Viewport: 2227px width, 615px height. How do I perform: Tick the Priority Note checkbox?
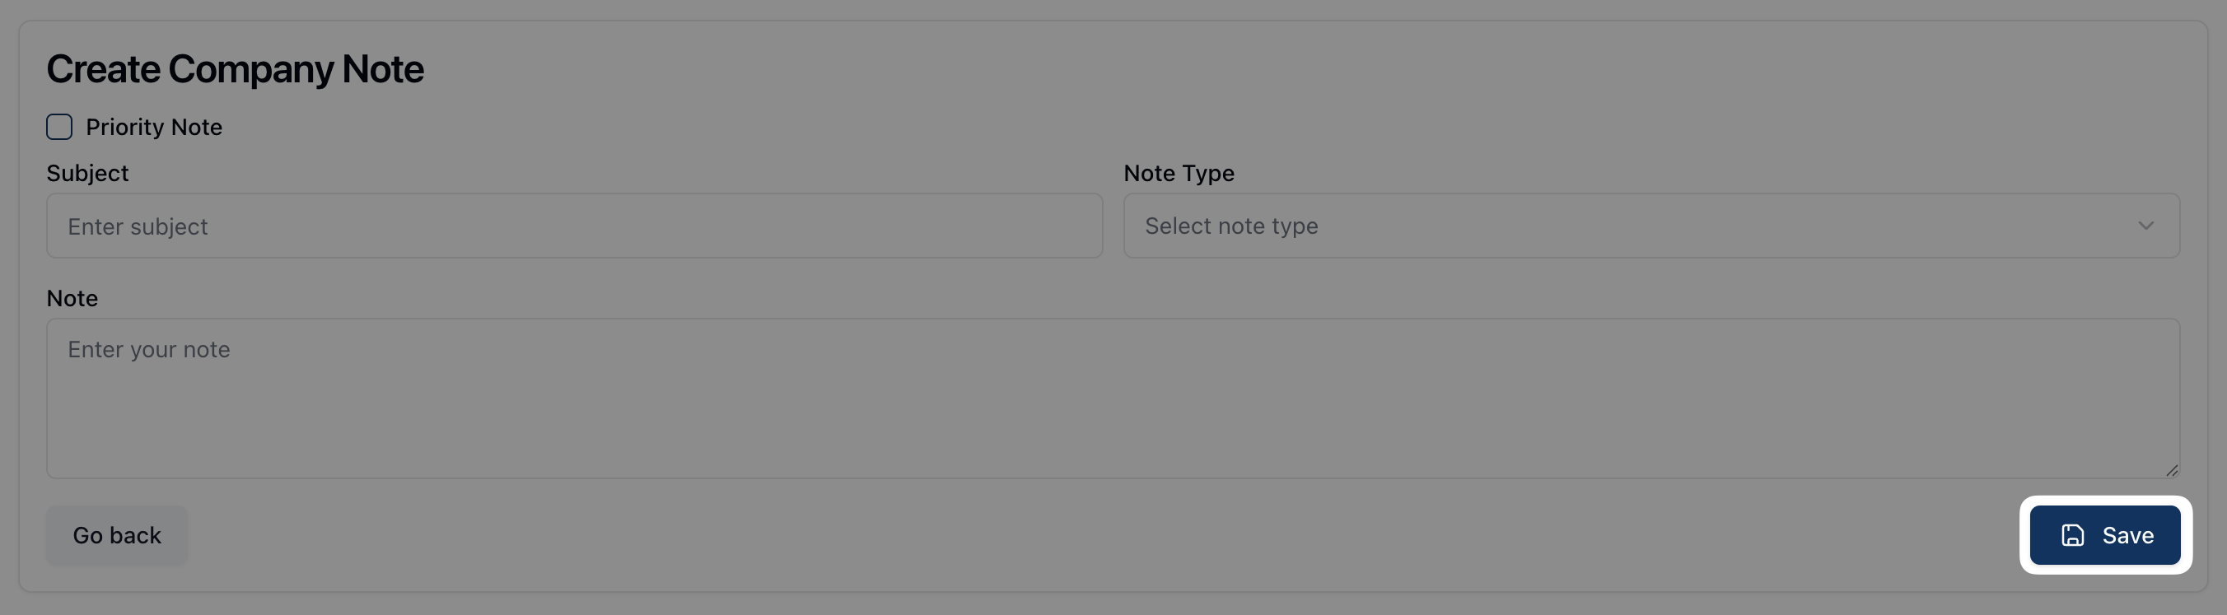click(58, 127)
